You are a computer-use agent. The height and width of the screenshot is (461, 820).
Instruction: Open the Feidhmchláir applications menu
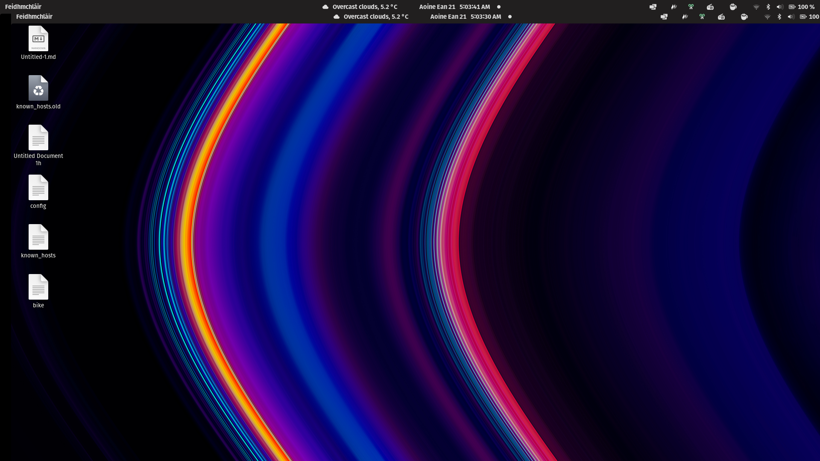point(23,7)
